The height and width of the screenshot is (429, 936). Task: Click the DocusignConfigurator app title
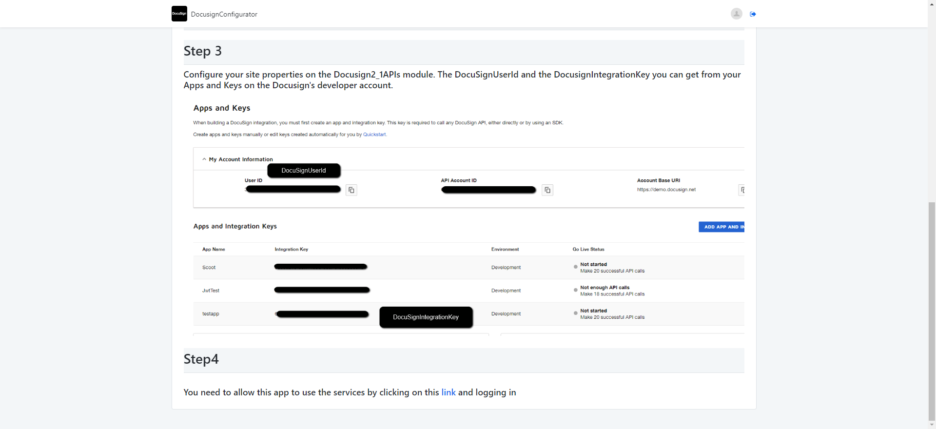[224, 14]
